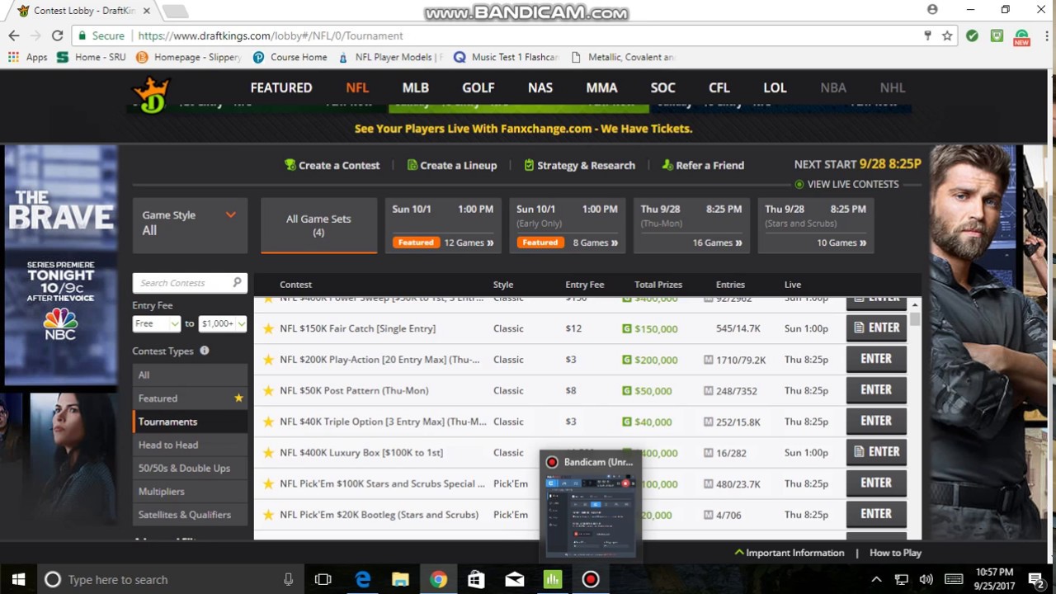Screen dimensions: 1056x594
Task: Open the Free minimum entry fee dropdown
Action: (x=156, y=323)
